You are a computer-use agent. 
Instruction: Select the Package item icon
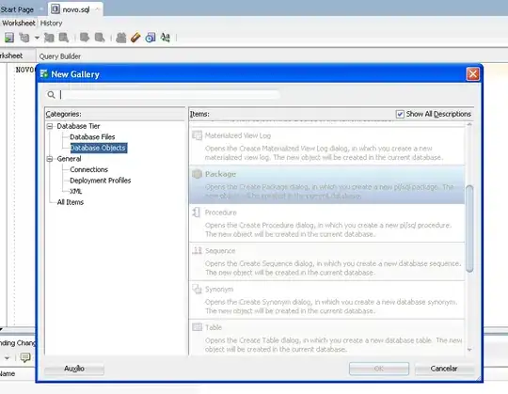point(197,174)
